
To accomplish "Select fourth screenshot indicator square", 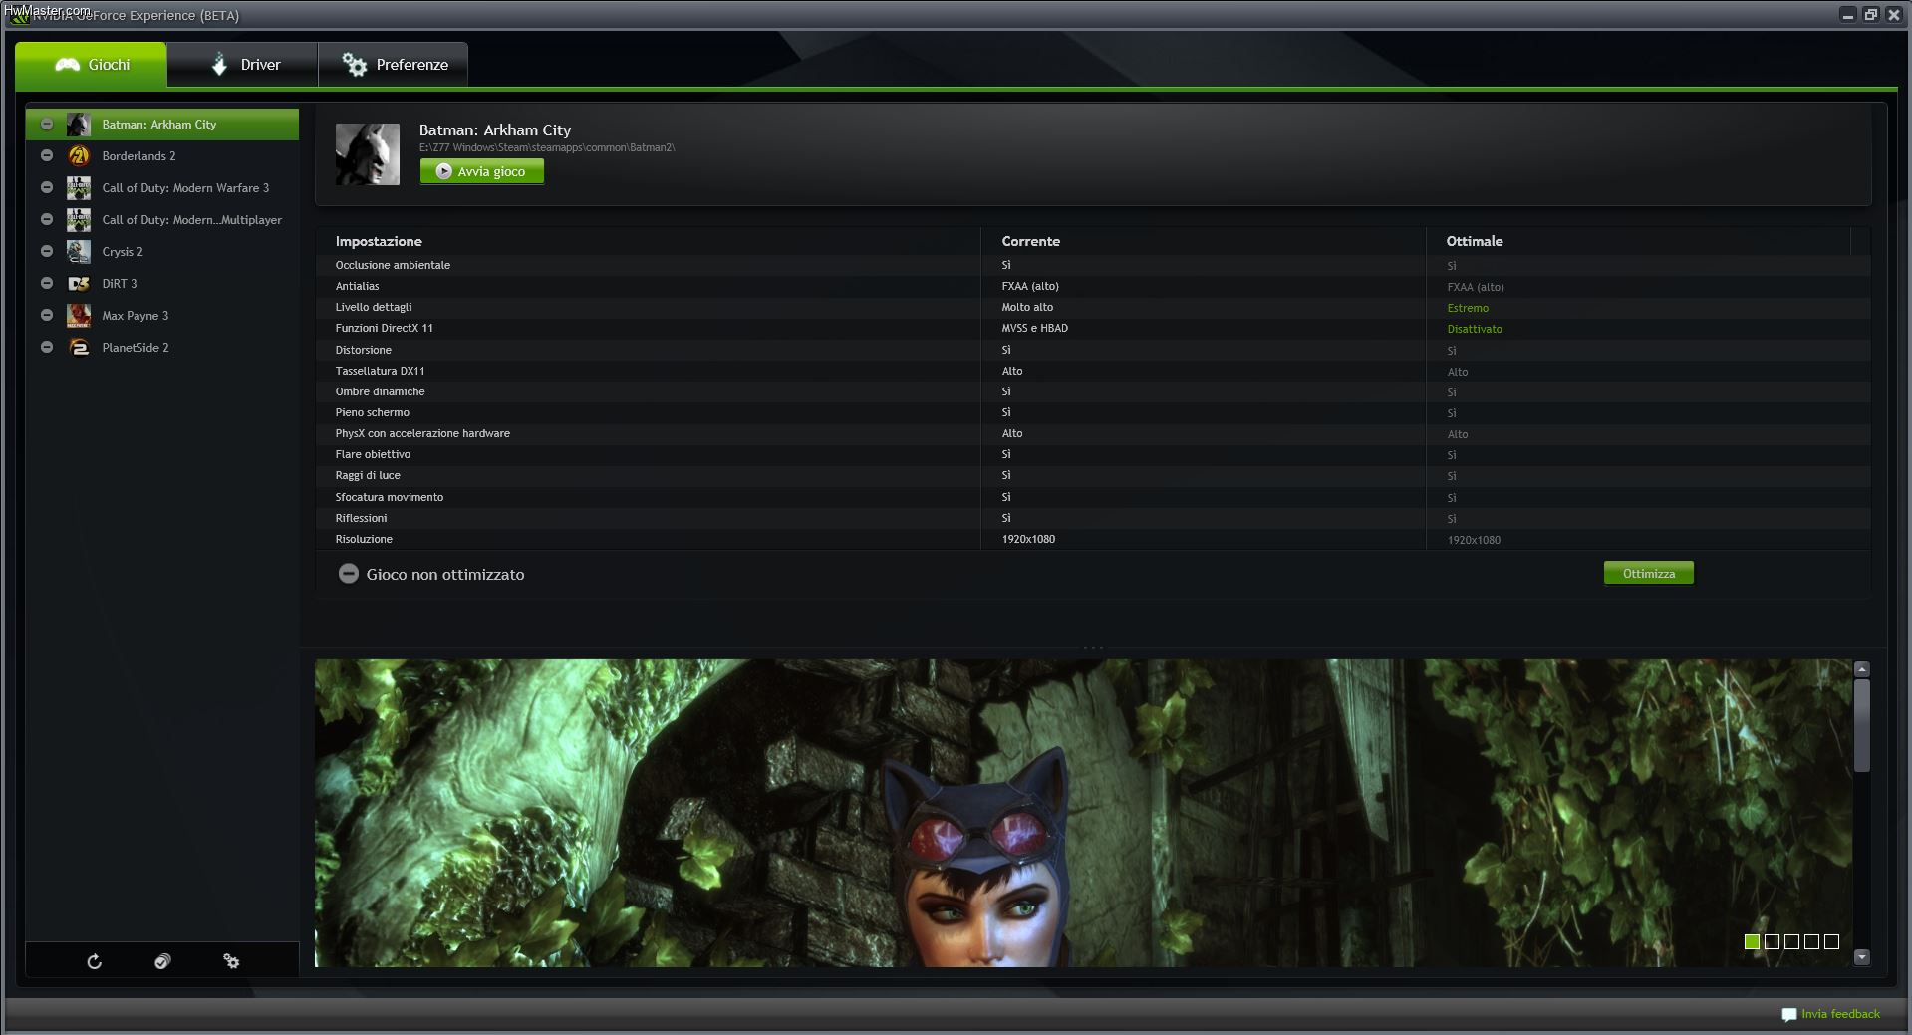I will coord(1811,941).
